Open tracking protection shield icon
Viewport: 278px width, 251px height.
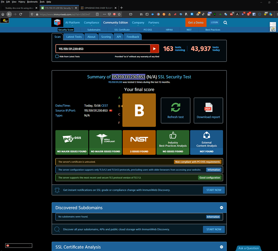coord(32,14)
